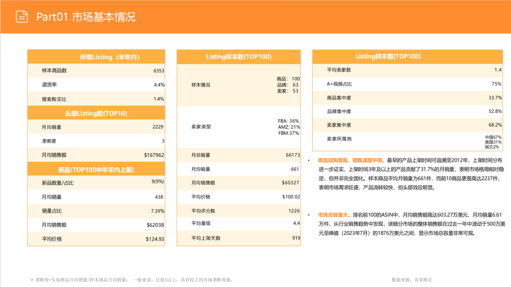
Task: Select the '样本商品数' row label
Action: [54, 70]
